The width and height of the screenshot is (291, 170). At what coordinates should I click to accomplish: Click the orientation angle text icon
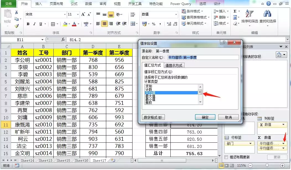click(118, 14)
